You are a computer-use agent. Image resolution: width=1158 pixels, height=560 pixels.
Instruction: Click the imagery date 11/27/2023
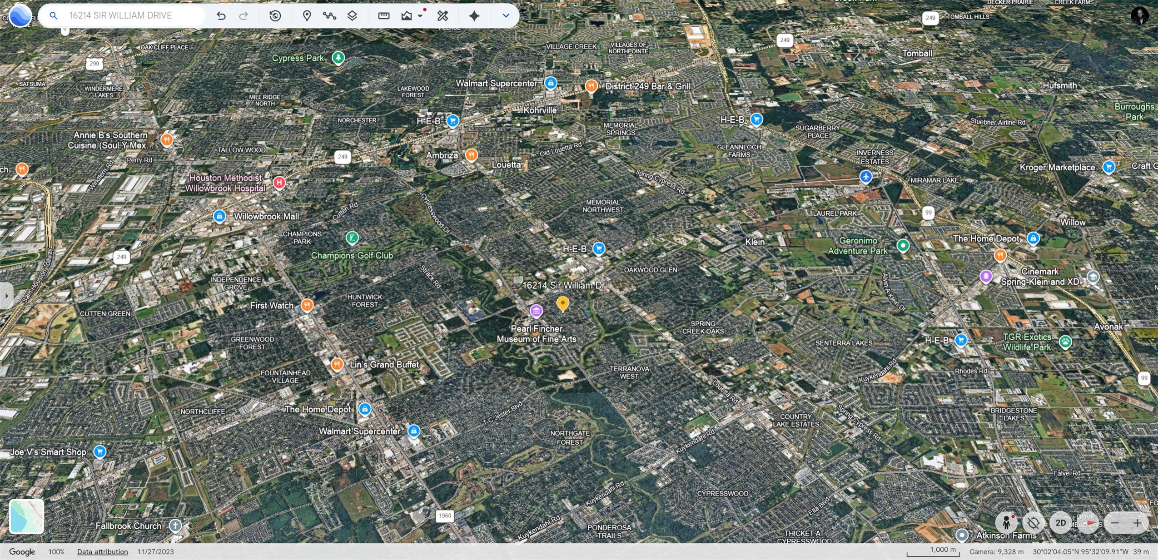click(155, 552)
